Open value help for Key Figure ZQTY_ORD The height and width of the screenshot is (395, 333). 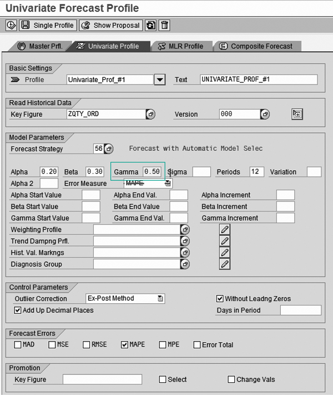tap(150, 114)
